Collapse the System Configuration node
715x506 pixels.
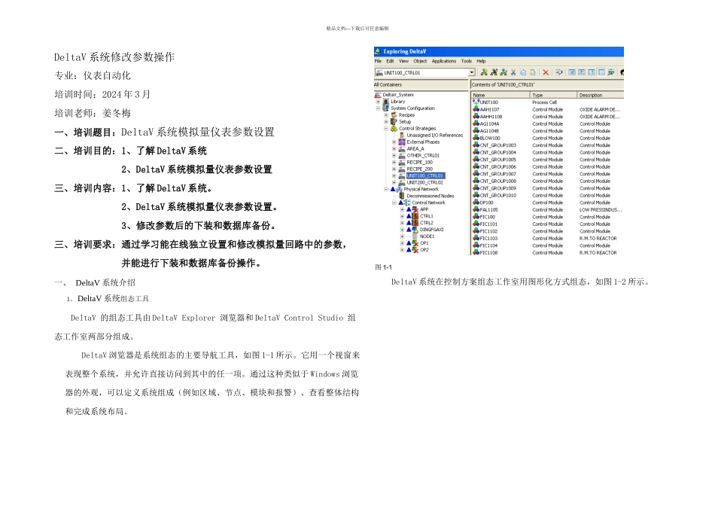(x=378, y=108)
